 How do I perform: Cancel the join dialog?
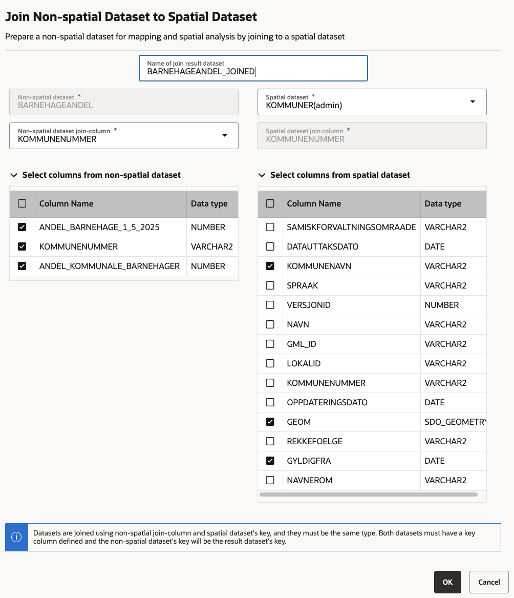pyautogui.click(x=489, y=582)
